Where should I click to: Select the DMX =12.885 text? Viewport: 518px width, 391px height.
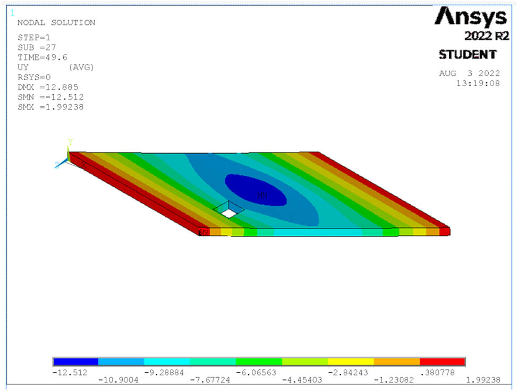pos(48,87)
